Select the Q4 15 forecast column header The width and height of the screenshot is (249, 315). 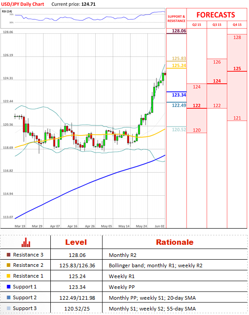point(237,25)
